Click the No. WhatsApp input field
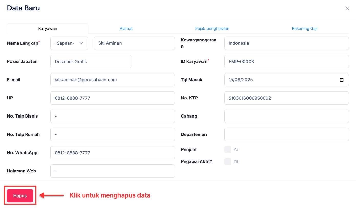Viewport: 356px width, 208px height. click(x=112, y=153)
